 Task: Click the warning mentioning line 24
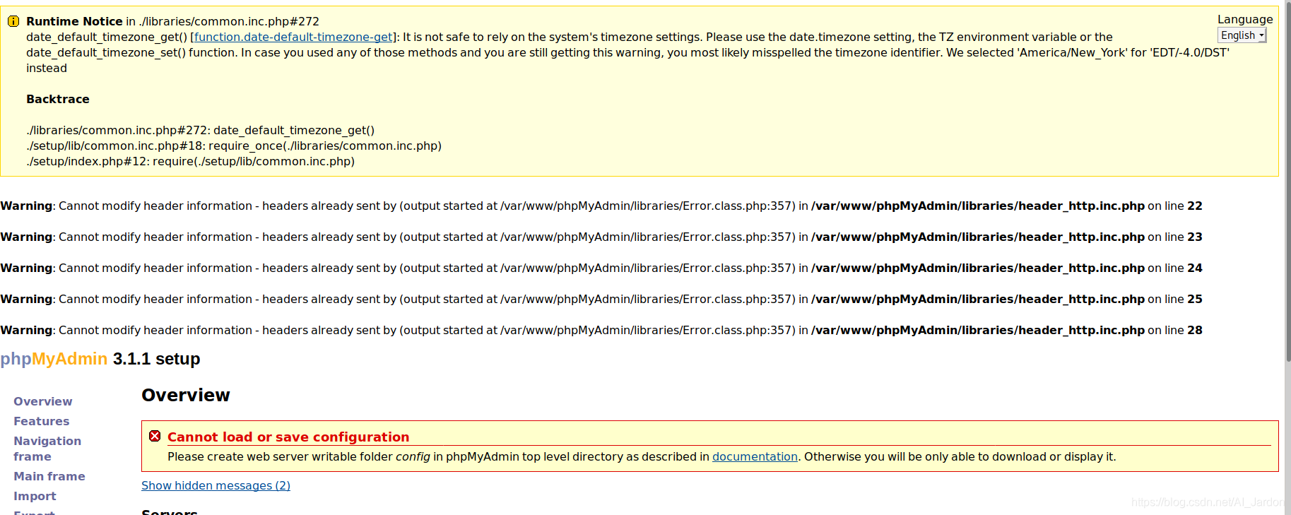pyautogui.click(x=601, y=268)
